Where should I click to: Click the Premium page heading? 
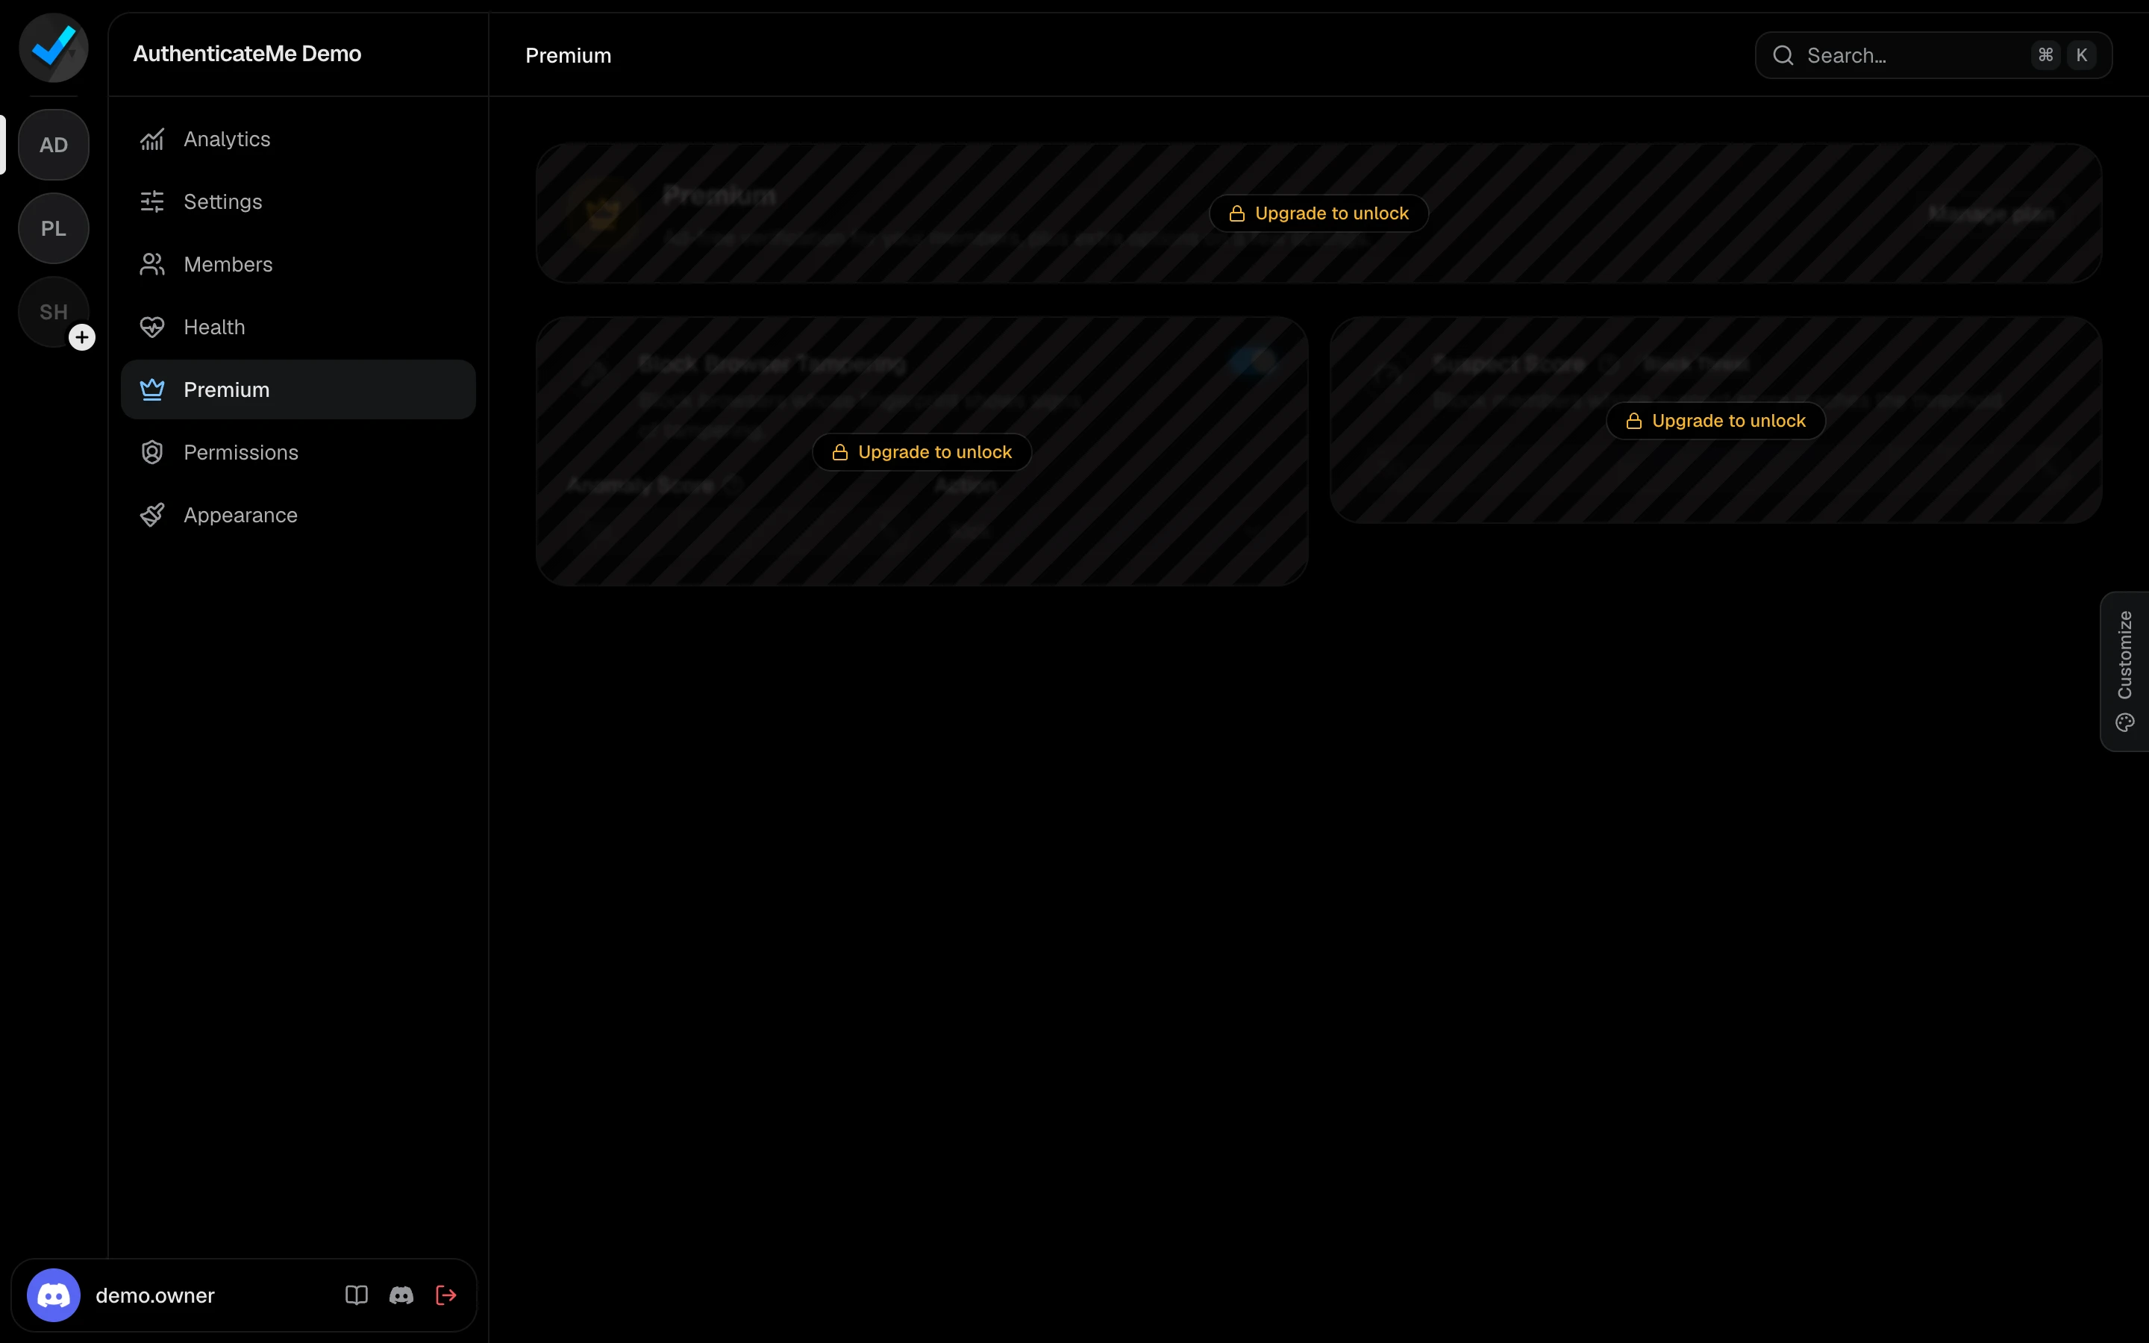569,55
